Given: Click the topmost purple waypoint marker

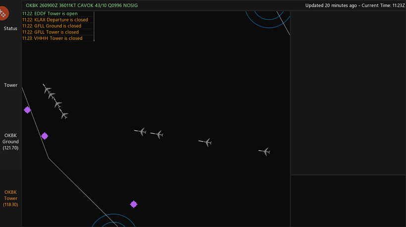Looking at the screenshot, I should [x=27, y=110].
